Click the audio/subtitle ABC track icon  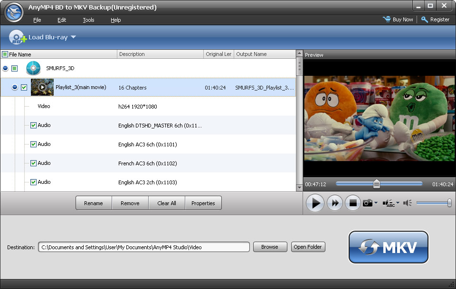click(x=389, y=203)
